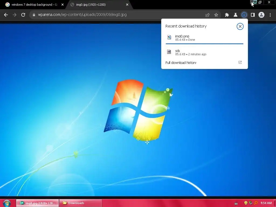Open the Downloads folder taskbar button

(x=81, y=203)
